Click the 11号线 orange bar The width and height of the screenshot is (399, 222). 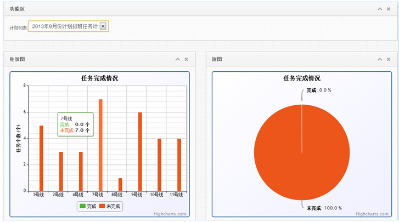click(x=179, y=165)
